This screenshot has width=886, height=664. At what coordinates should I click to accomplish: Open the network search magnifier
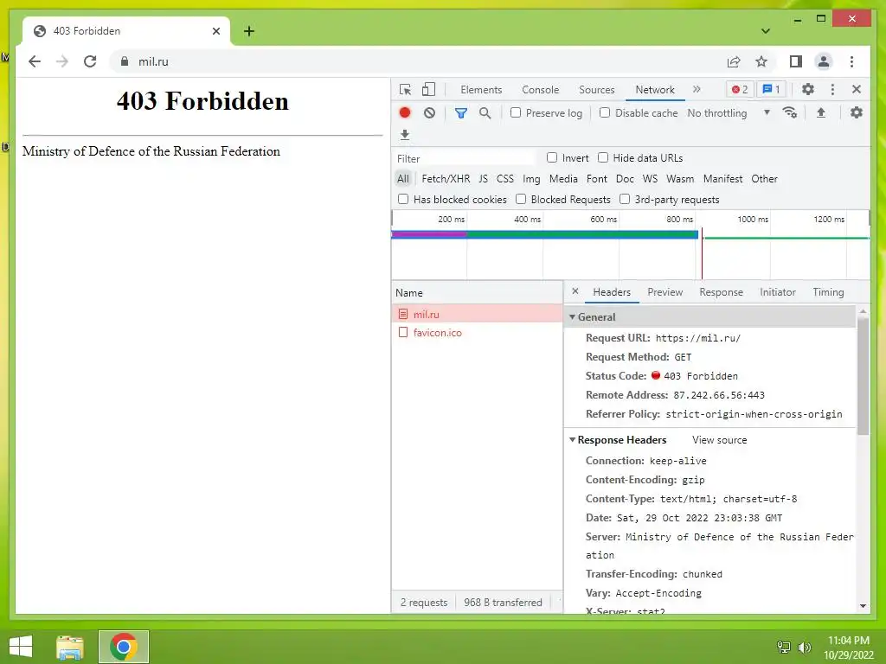tap(485, 113)
